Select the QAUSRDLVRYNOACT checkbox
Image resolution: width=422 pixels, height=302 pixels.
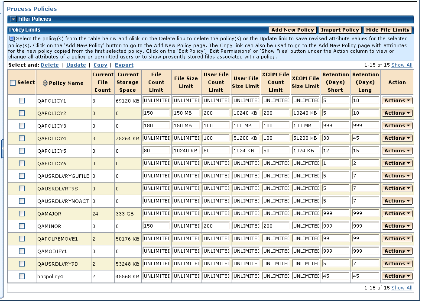click(22, 201)
